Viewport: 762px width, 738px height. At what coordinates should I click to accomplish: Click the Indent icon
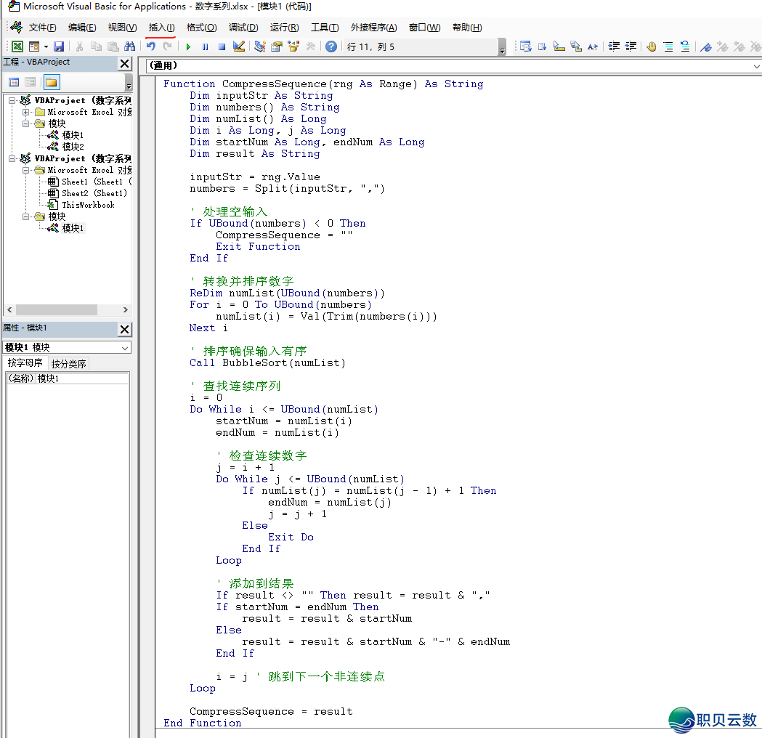point(614,46)
